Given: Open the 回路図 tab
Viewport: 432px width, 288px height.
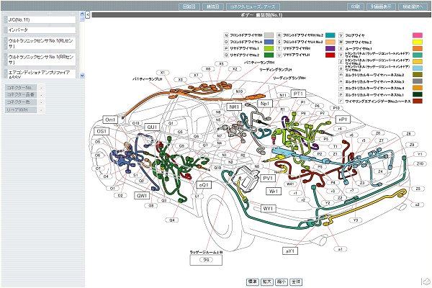Looking at the screenshot, I should coord(189,6).
